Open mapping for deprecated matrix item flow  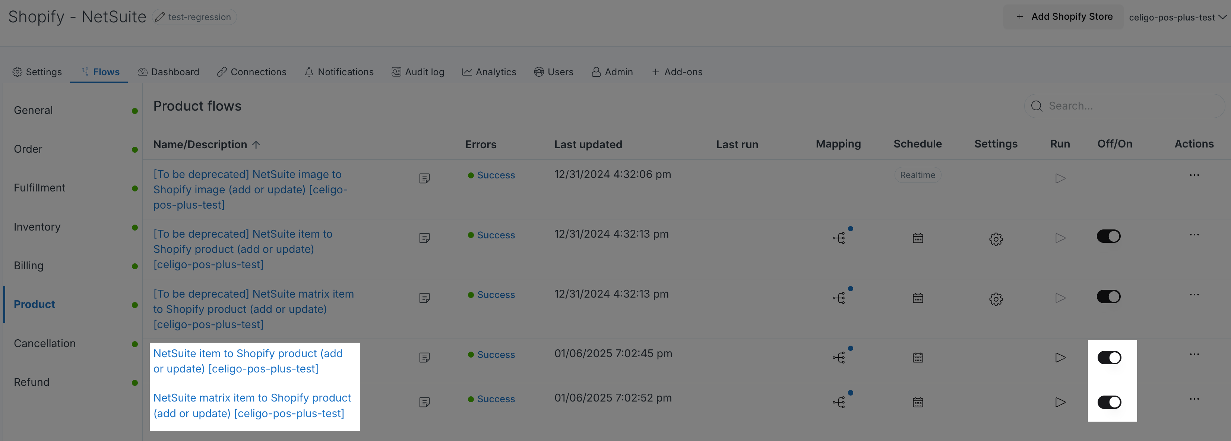pyautogui.click(x=839, y=298)
